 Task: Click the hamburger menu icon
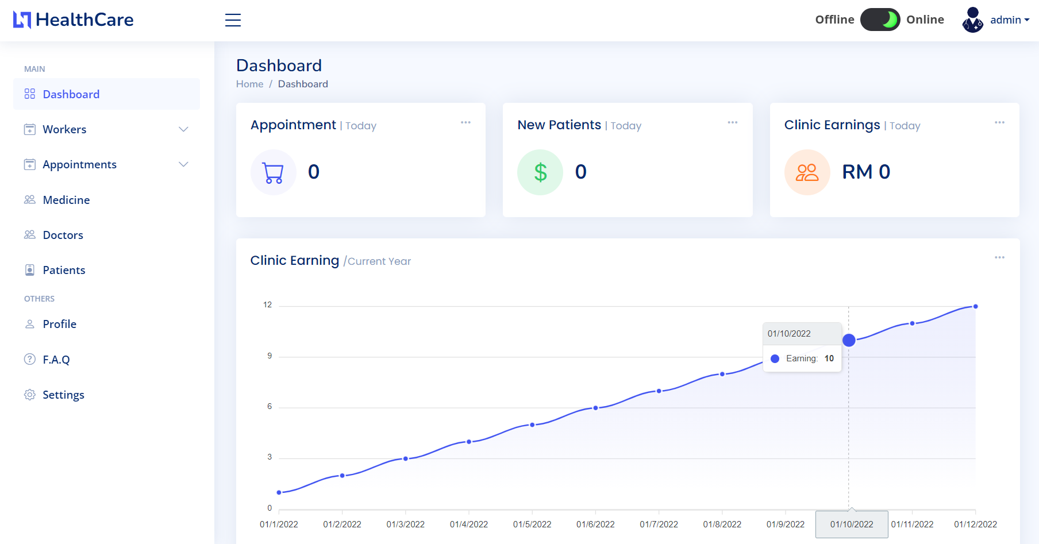tap(233, 20)
